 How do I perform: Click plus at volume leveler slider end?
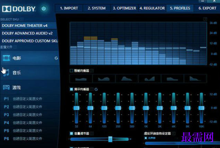[x=130, y=139]
